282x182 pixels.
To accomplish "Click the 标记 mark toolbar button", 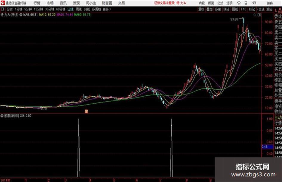I will coord(252,9).
